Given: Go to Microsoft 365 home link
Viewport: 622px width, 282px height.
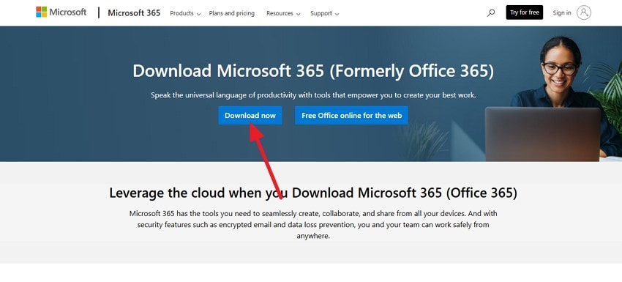Looking at the screenshot, I should (x=134, y=12).
